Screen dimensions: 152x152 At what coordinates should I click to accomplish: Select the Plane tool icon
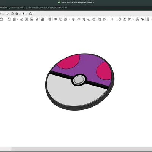point(104,19)
